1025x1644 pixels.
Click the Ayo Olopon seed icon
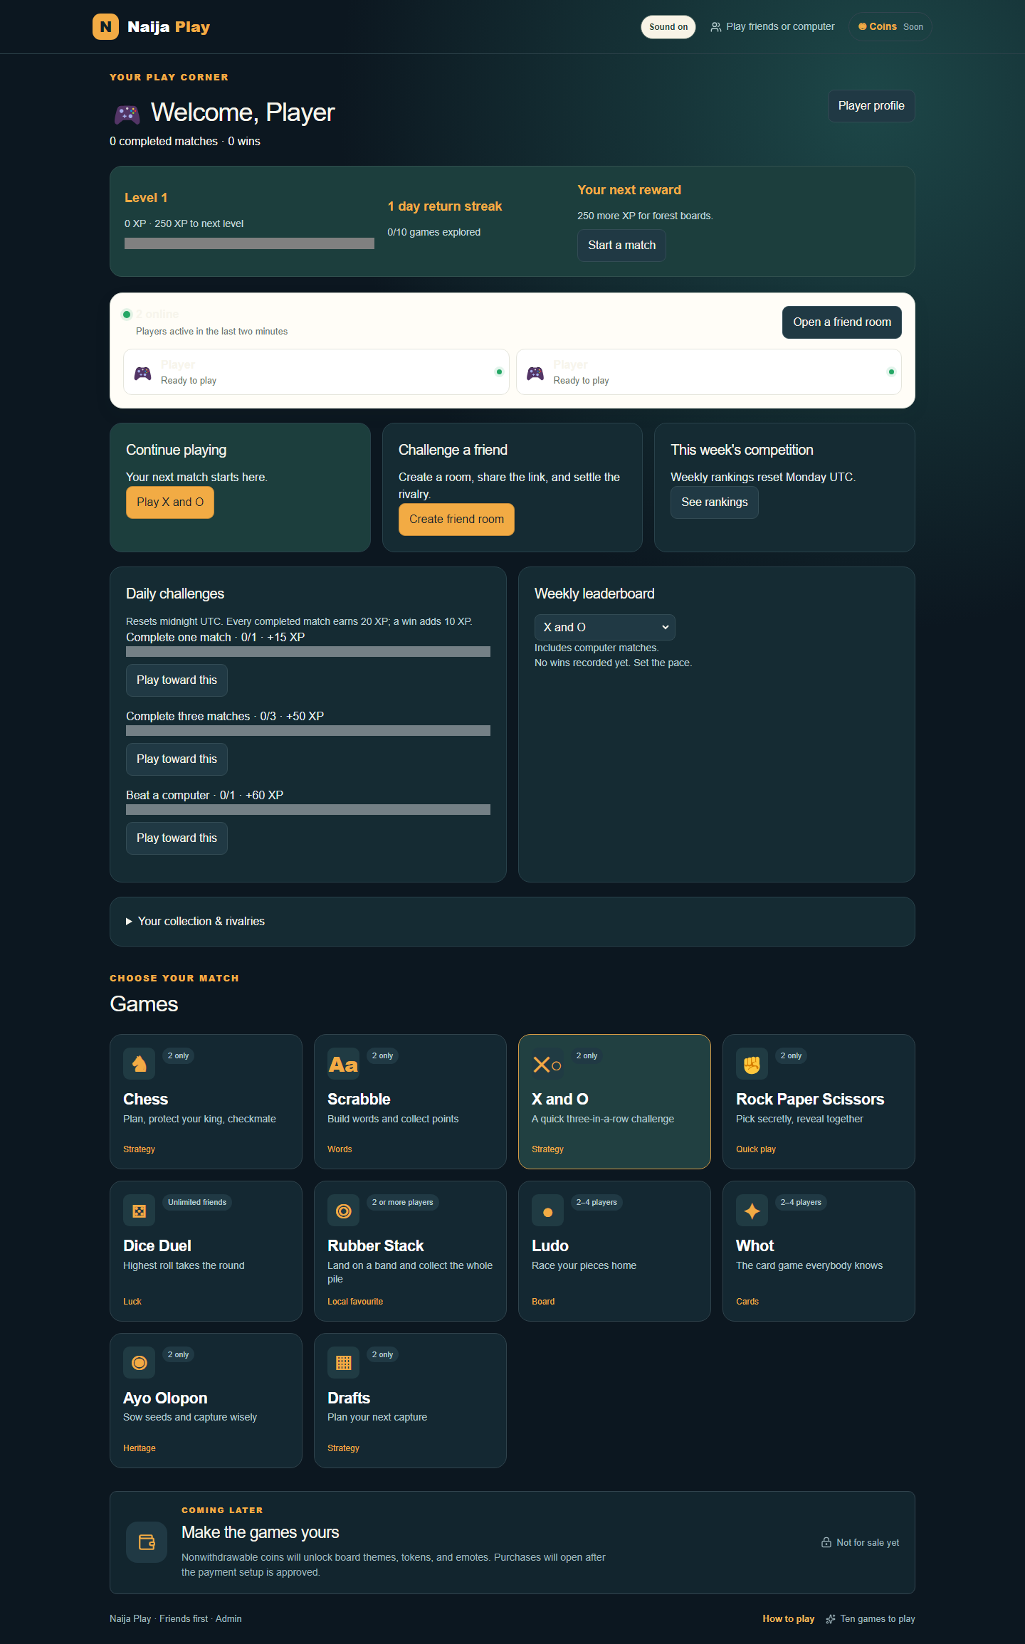coord(139,1363)
